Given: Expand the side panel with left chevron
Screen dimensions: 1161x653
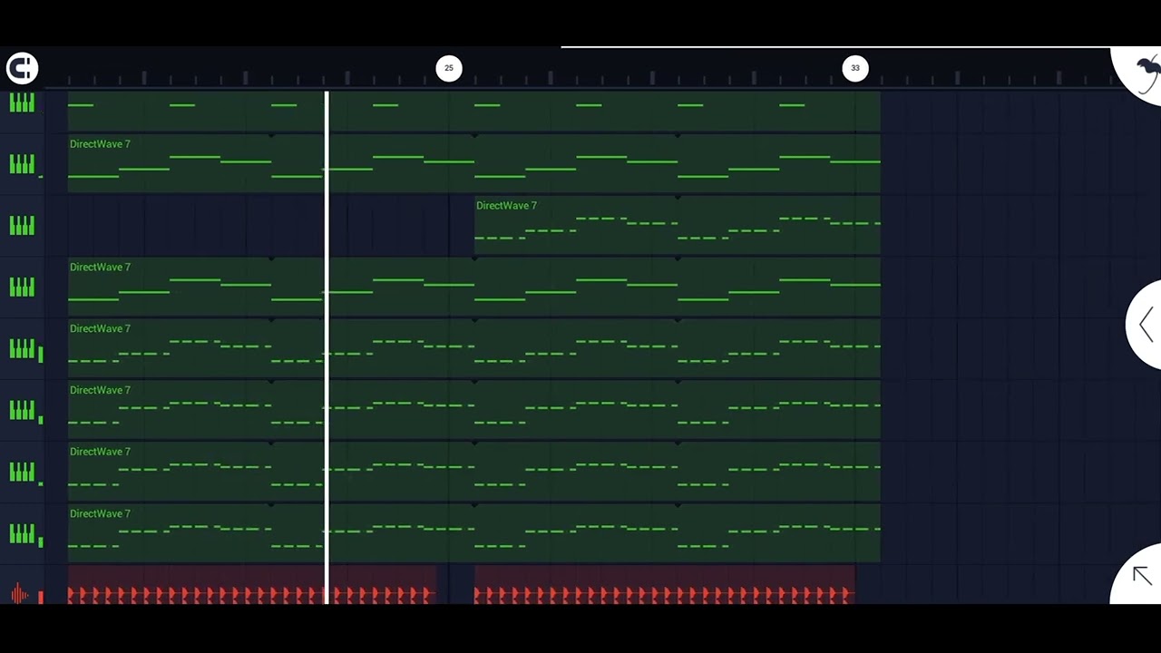Looking at the screenshot, I should pyautogui.click(x=1146, y=325).
